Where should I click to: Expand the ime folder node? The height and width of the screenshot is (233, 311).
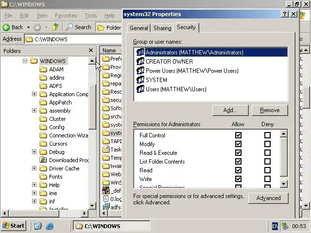point(34,193)
